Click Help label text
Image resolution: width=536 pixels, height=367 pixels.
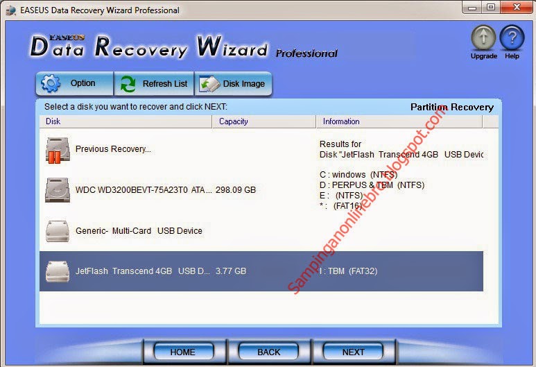(512, 56)
